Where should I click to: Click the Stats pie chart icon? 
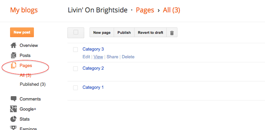[x=13, y=119]
